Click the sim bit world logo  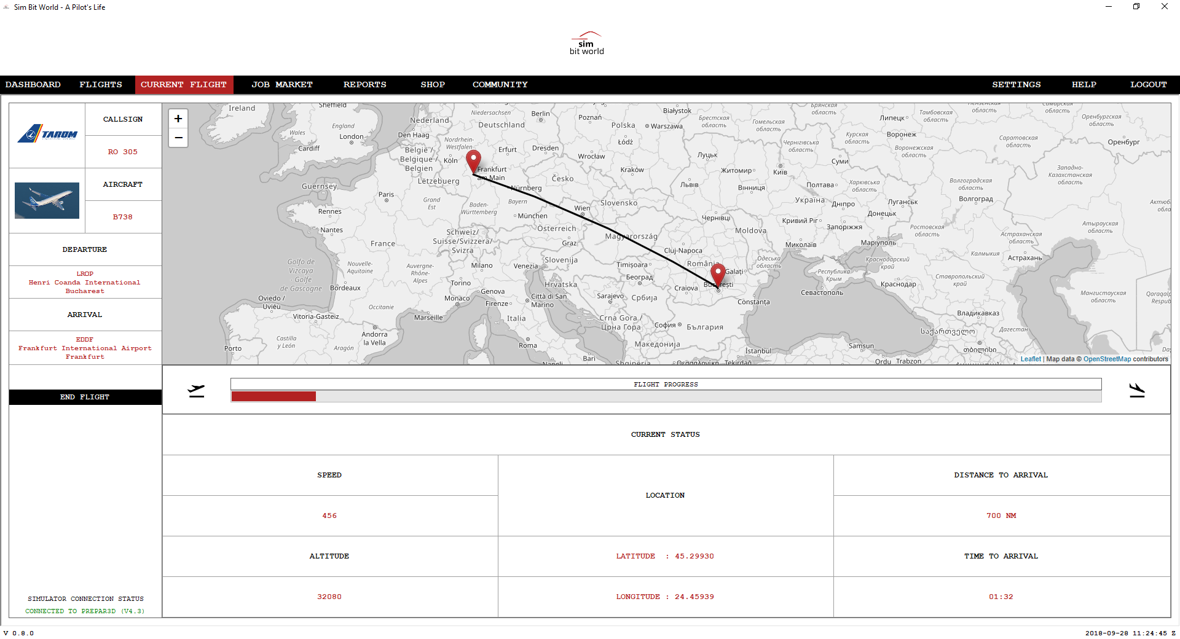coord(587,42)
